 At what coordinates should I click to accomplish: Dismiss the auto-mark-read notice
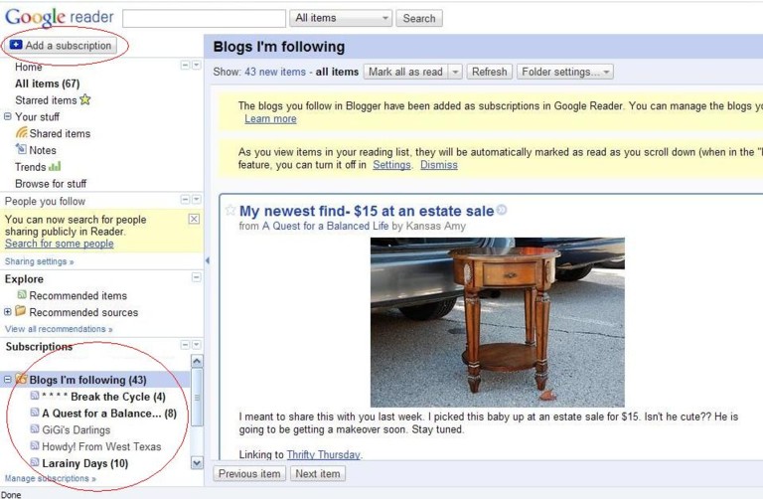[439, 165]
